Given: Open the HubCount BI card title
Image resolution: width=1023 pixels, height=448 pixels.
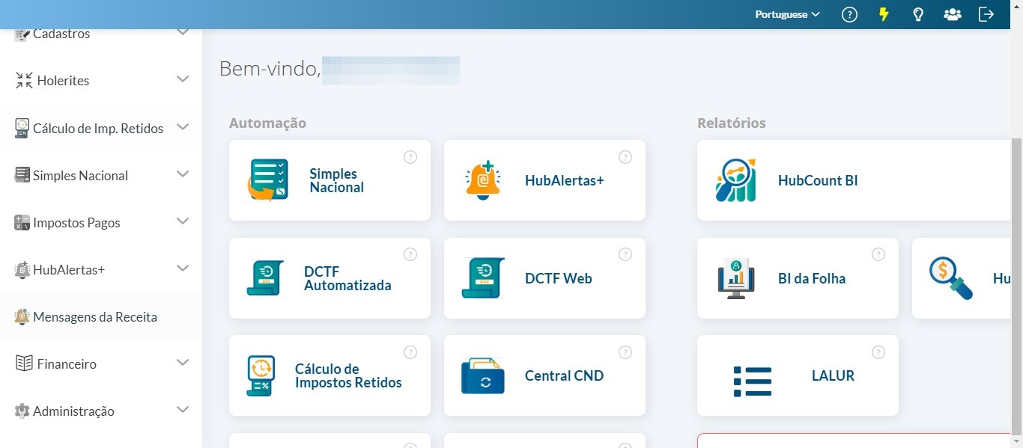Looking at the screenshot, I should coord(818,181).
